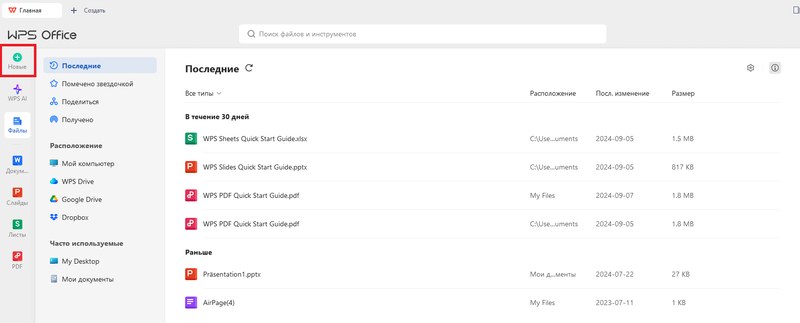Open the Поделиться section
The height and width of the screenshot is (323, 800).
pyautogui.click(x=80, y=102)
